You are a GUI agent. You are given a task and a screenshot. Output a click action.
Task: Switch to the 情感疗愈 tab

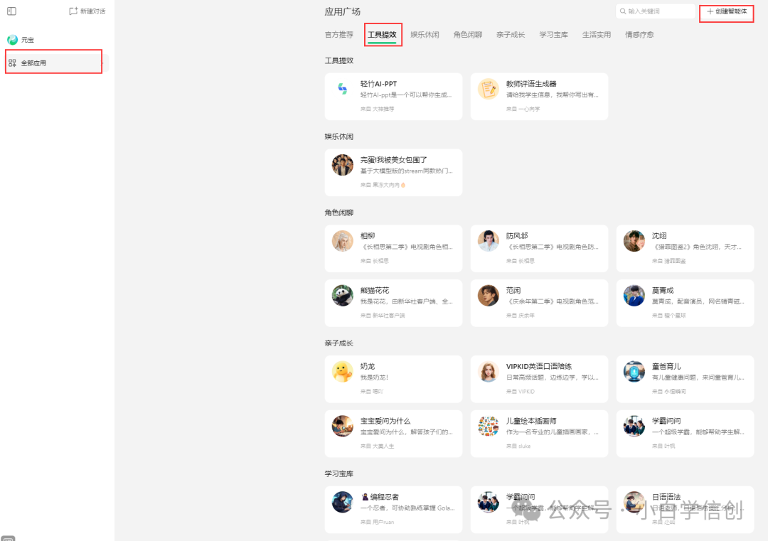pos(639,35)
